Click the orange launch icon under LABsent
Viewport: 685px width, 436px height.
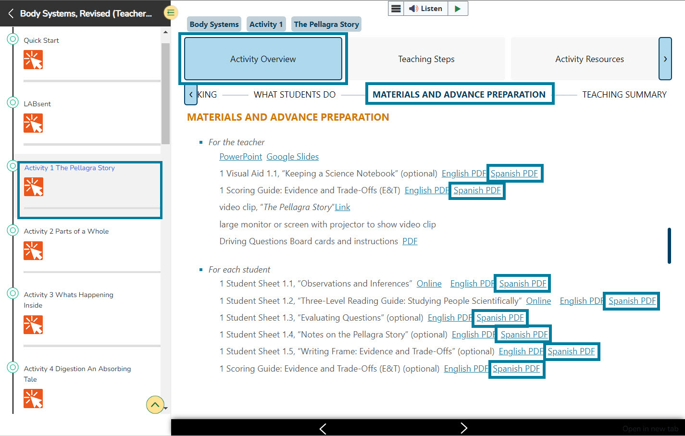pos(33,123)
